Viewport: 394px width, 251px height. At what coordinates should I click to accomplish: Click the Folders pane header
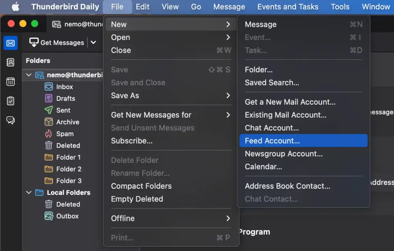click(38, 60)
